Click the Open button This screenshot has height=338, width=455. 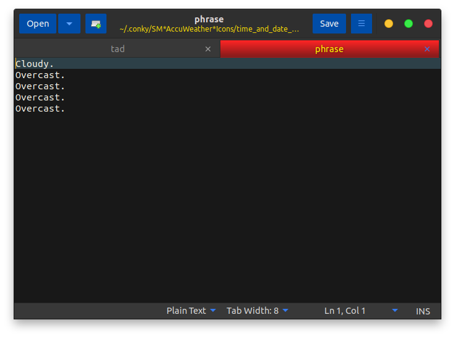click(38, 24)
